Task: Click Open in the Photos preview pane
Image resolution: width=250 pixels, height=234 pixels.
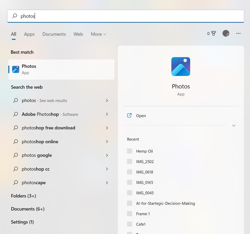Action: pos(141,116)
